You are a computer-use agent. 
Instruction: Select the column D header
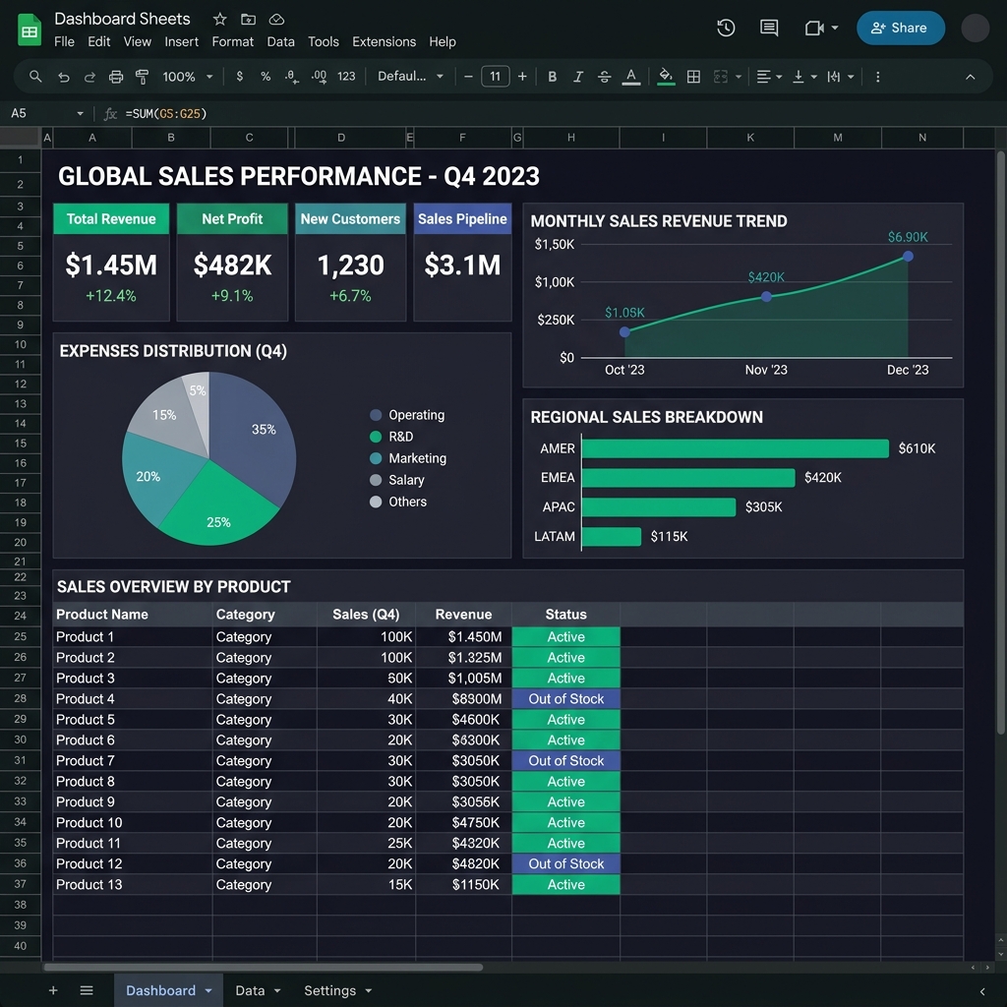click(x=341, y=138)
